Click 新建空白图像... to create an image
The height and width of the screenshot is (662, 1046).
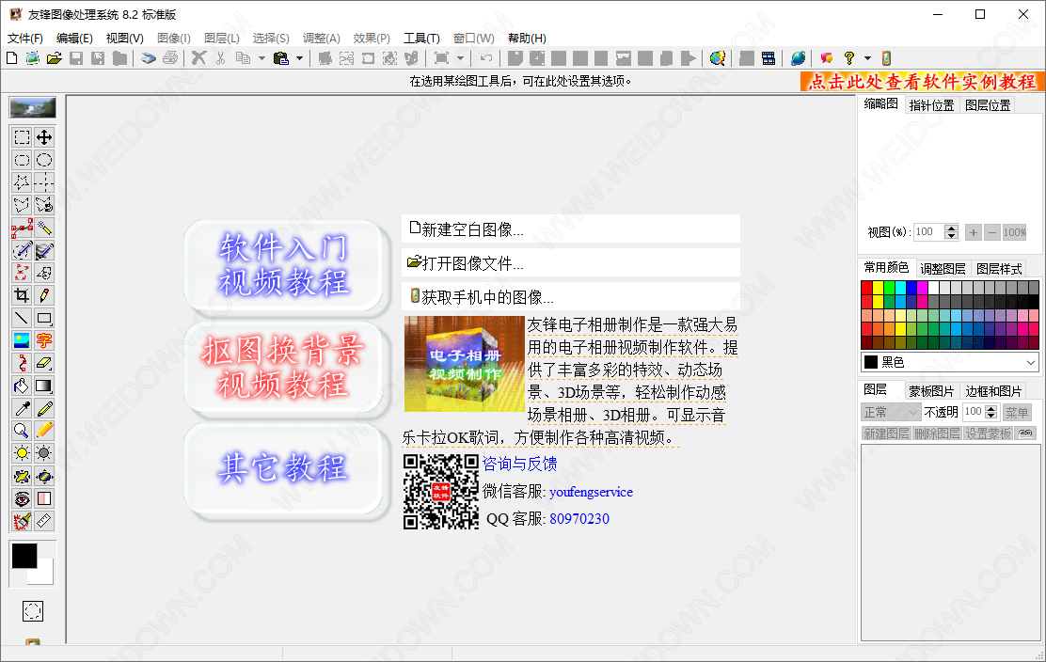tap(571, 229)
